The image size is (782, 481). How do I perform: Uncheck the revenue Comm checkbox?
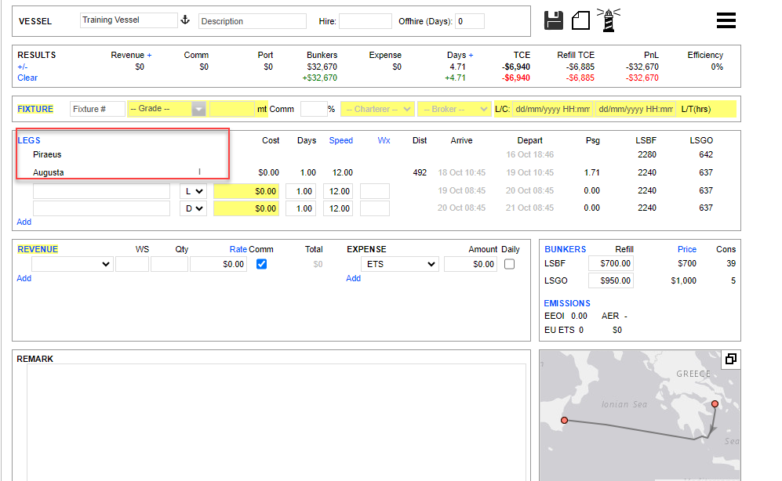click(x=262, y=265)
